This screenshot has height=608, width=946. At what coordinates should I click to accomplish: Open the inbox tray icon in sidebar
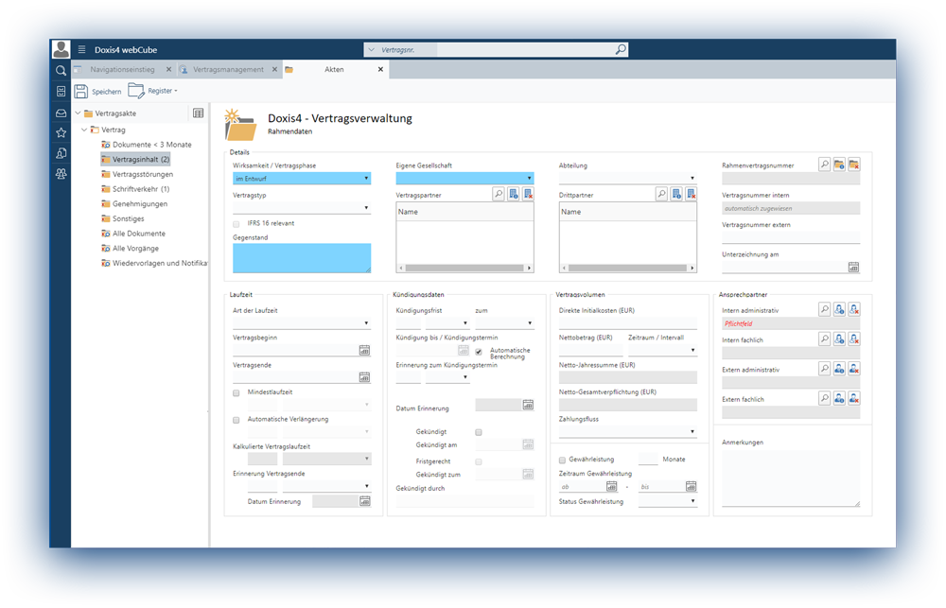click(61, 113)
